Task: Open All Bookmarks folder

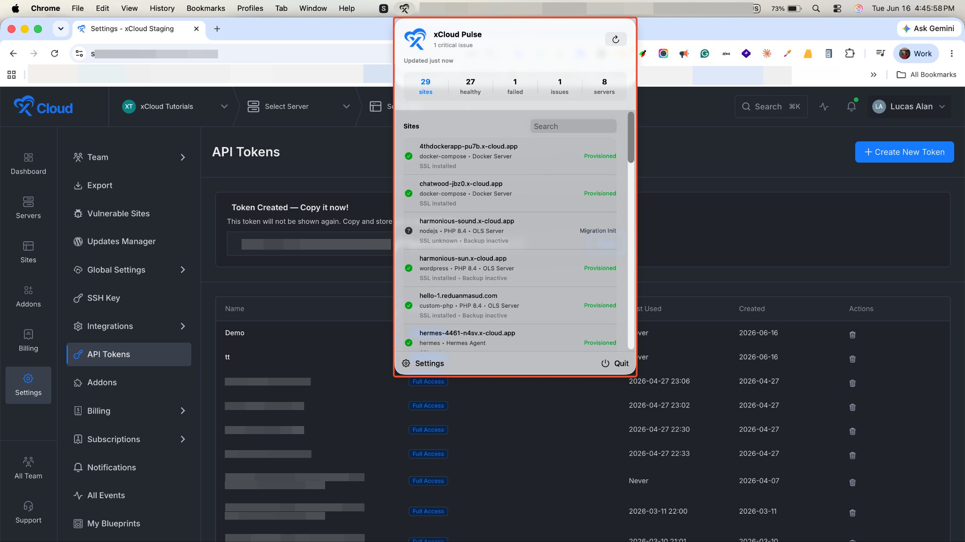Action: [926, 74]
